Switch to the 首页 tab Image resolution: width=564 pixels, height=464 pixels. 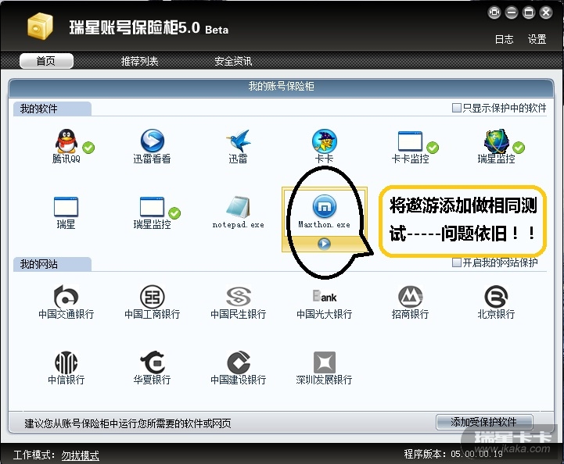pos(46,61)
